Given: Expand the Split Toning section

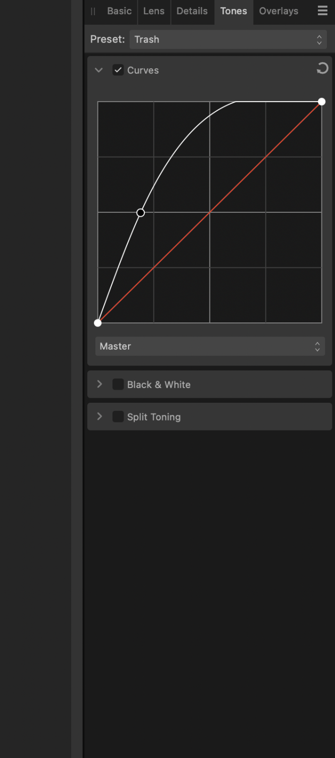Looking at the screenshot, I should tap(99, 416).
